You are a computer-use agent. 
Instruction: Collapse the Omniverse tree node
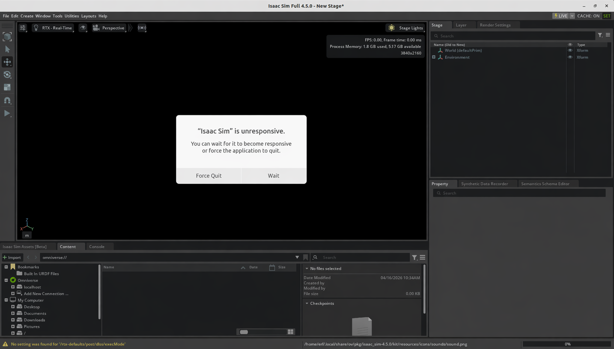point(6,280)
